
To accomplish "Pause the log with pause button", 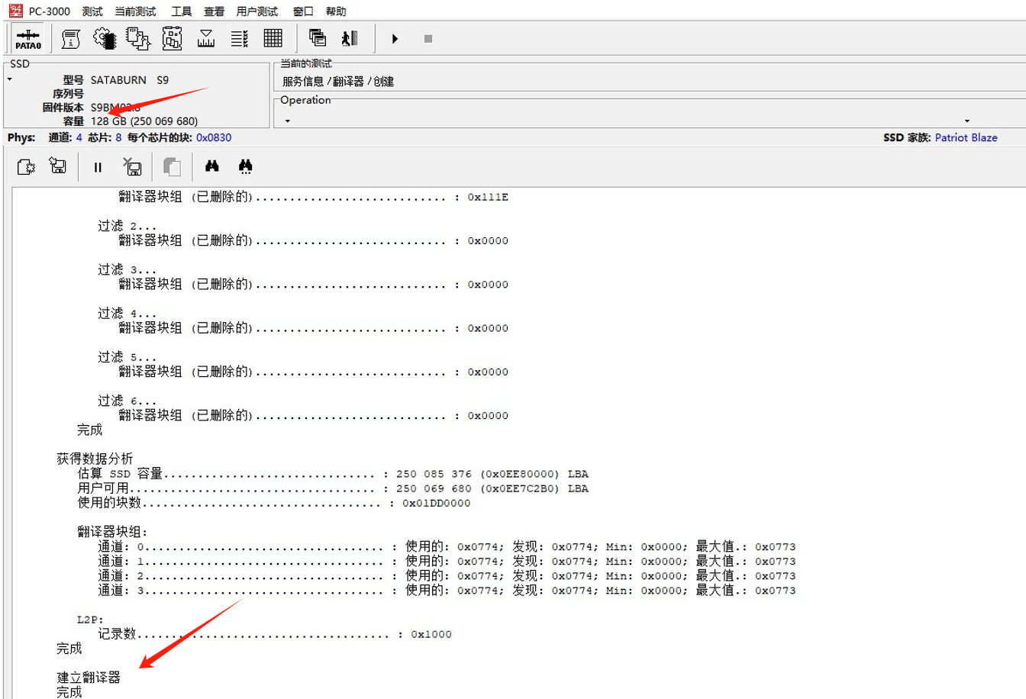I will (98, 167).
